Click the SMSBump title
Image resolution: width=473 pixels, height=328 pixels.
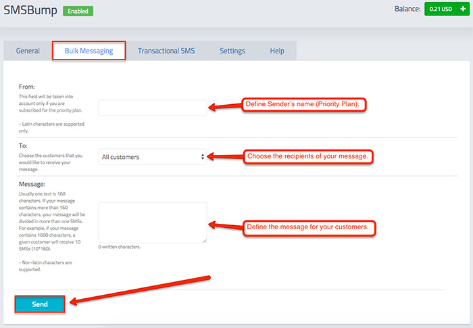[x=30, y=10]
